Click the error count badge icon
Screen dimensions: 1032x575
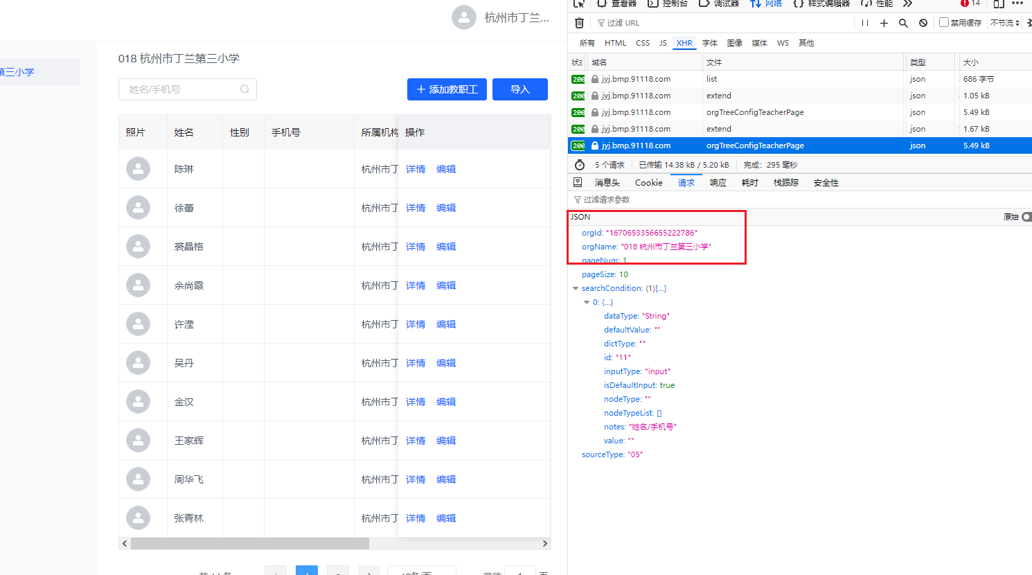[x=965, y=3]
